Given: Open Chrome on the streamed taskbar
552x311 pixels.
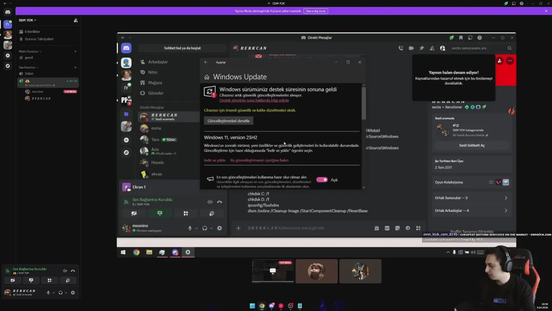Looking at the screenshot, I should [136, 252].
